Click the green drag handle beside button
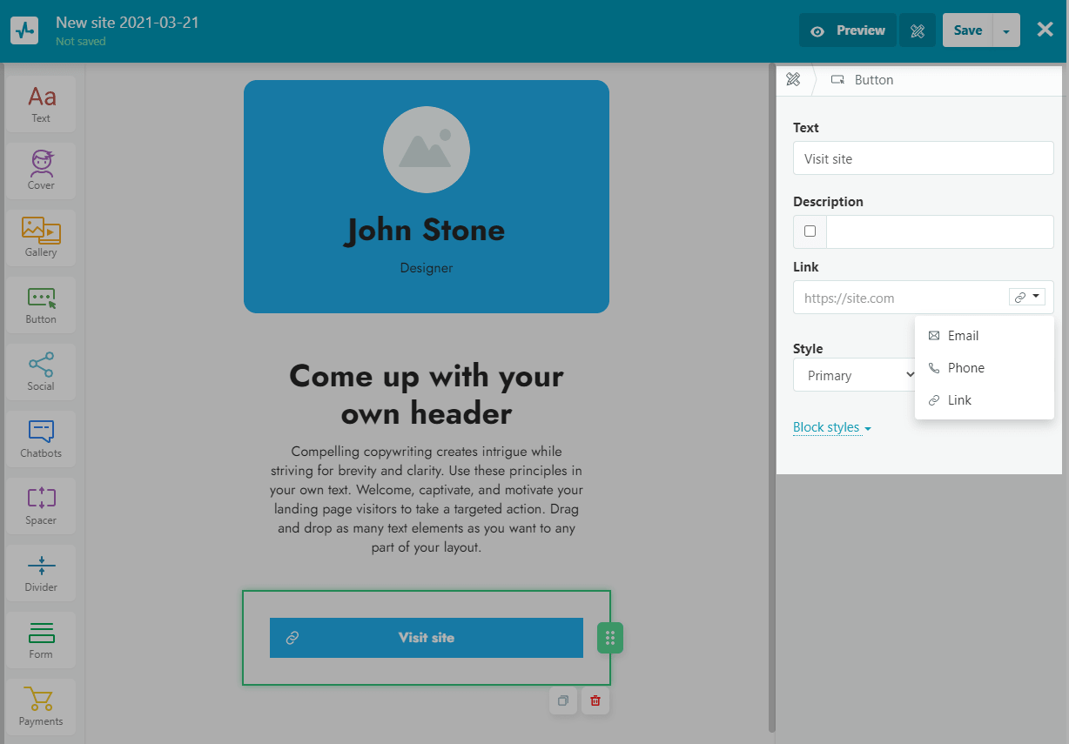 (610, 638)
